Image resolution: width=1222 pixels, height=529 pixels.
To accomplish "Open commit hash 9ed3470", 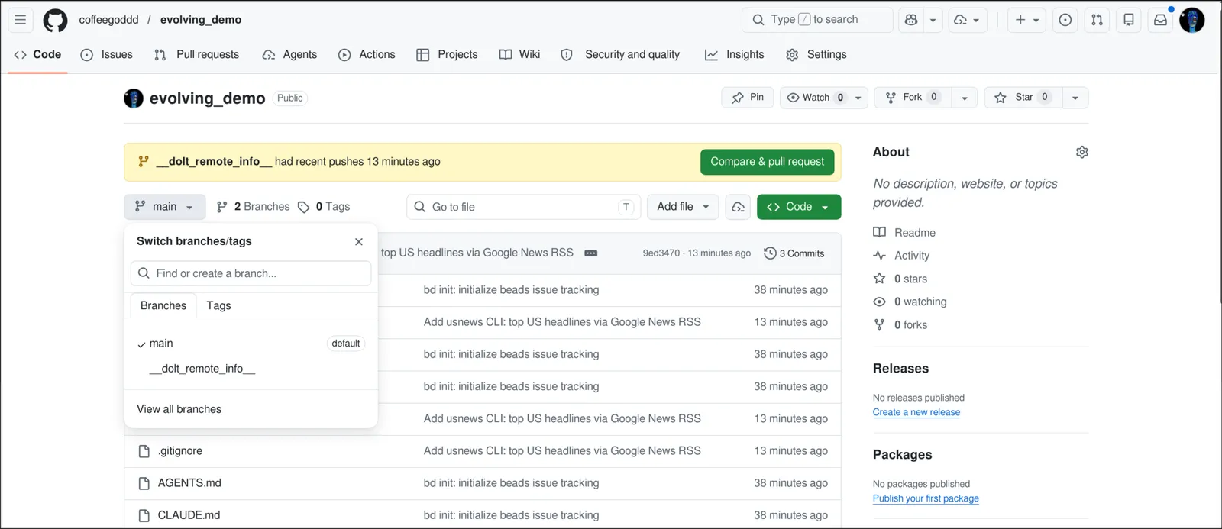I will click(x=661, y=253).
